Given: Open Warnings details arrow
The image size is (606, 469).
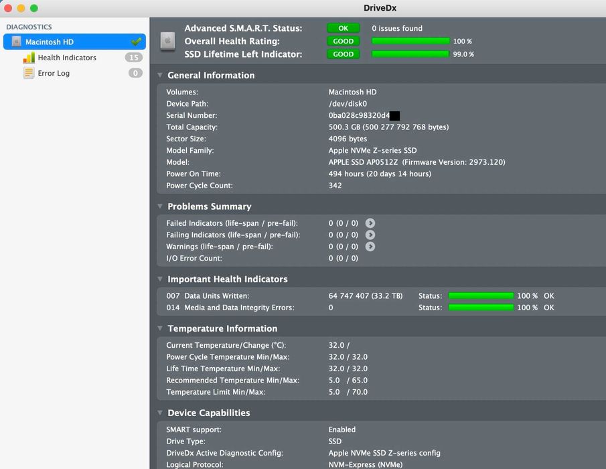Looking at the screenshot, I should tap(370, 247).
